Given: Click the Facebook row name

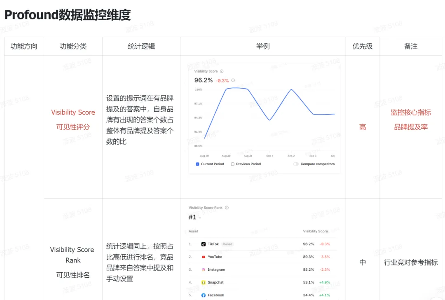Looking at the screenshot, I should 215,295.
